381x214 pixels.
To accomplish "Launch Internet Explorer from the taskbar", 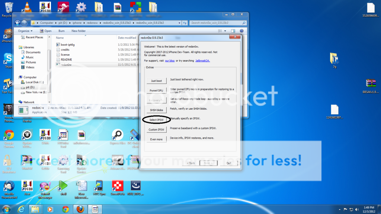I will click(21, 209).
